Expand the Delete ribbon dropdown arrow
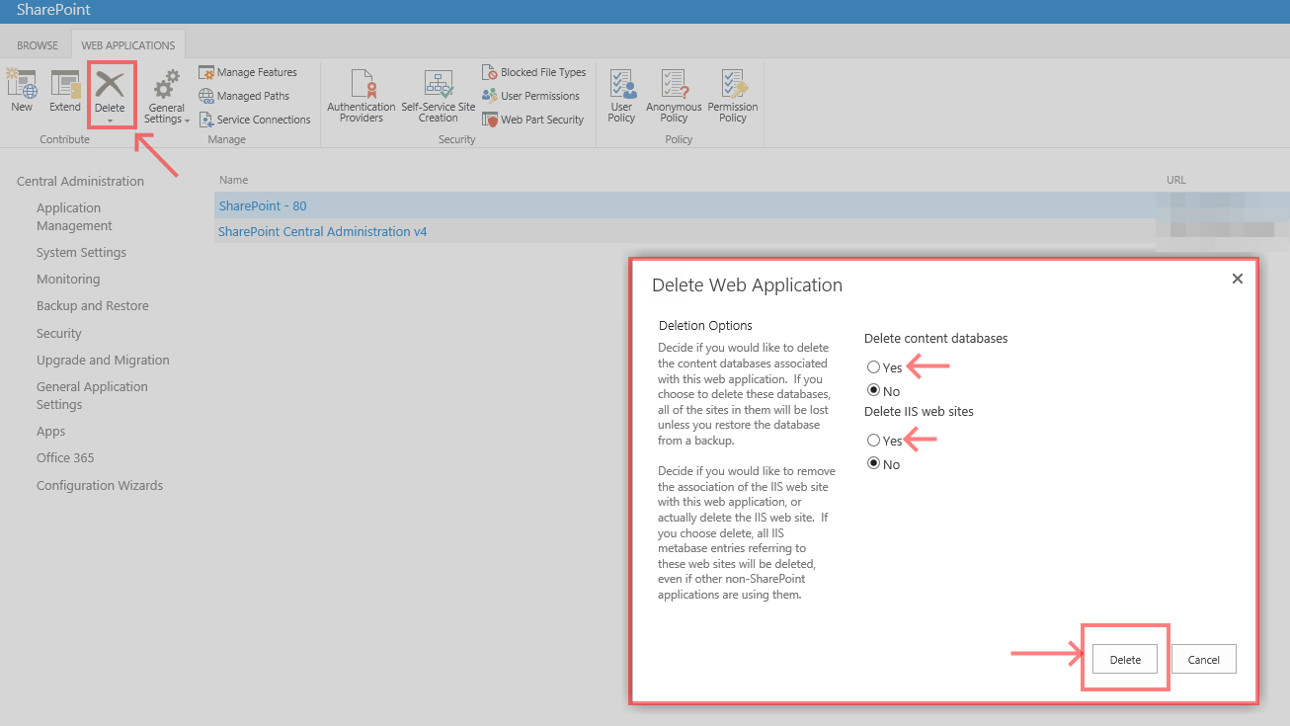1290x726 pixels. [110, 121]
